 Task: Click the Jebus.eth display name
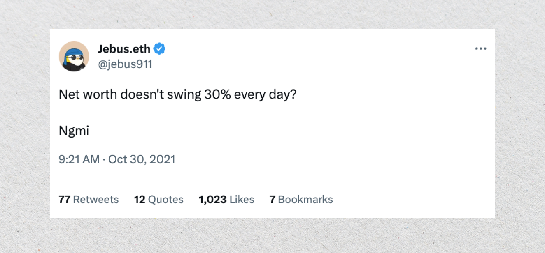point(124,49)
